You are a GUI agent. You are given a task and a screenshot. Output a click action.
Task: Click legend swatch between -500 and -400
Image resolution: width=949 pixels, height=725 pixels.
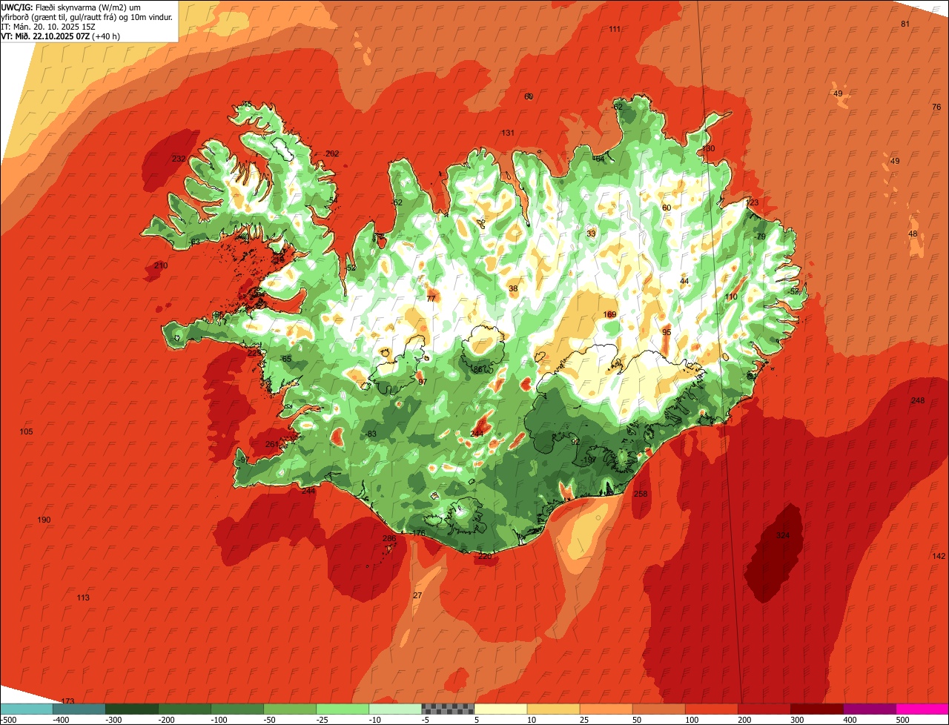pos(26,708)
